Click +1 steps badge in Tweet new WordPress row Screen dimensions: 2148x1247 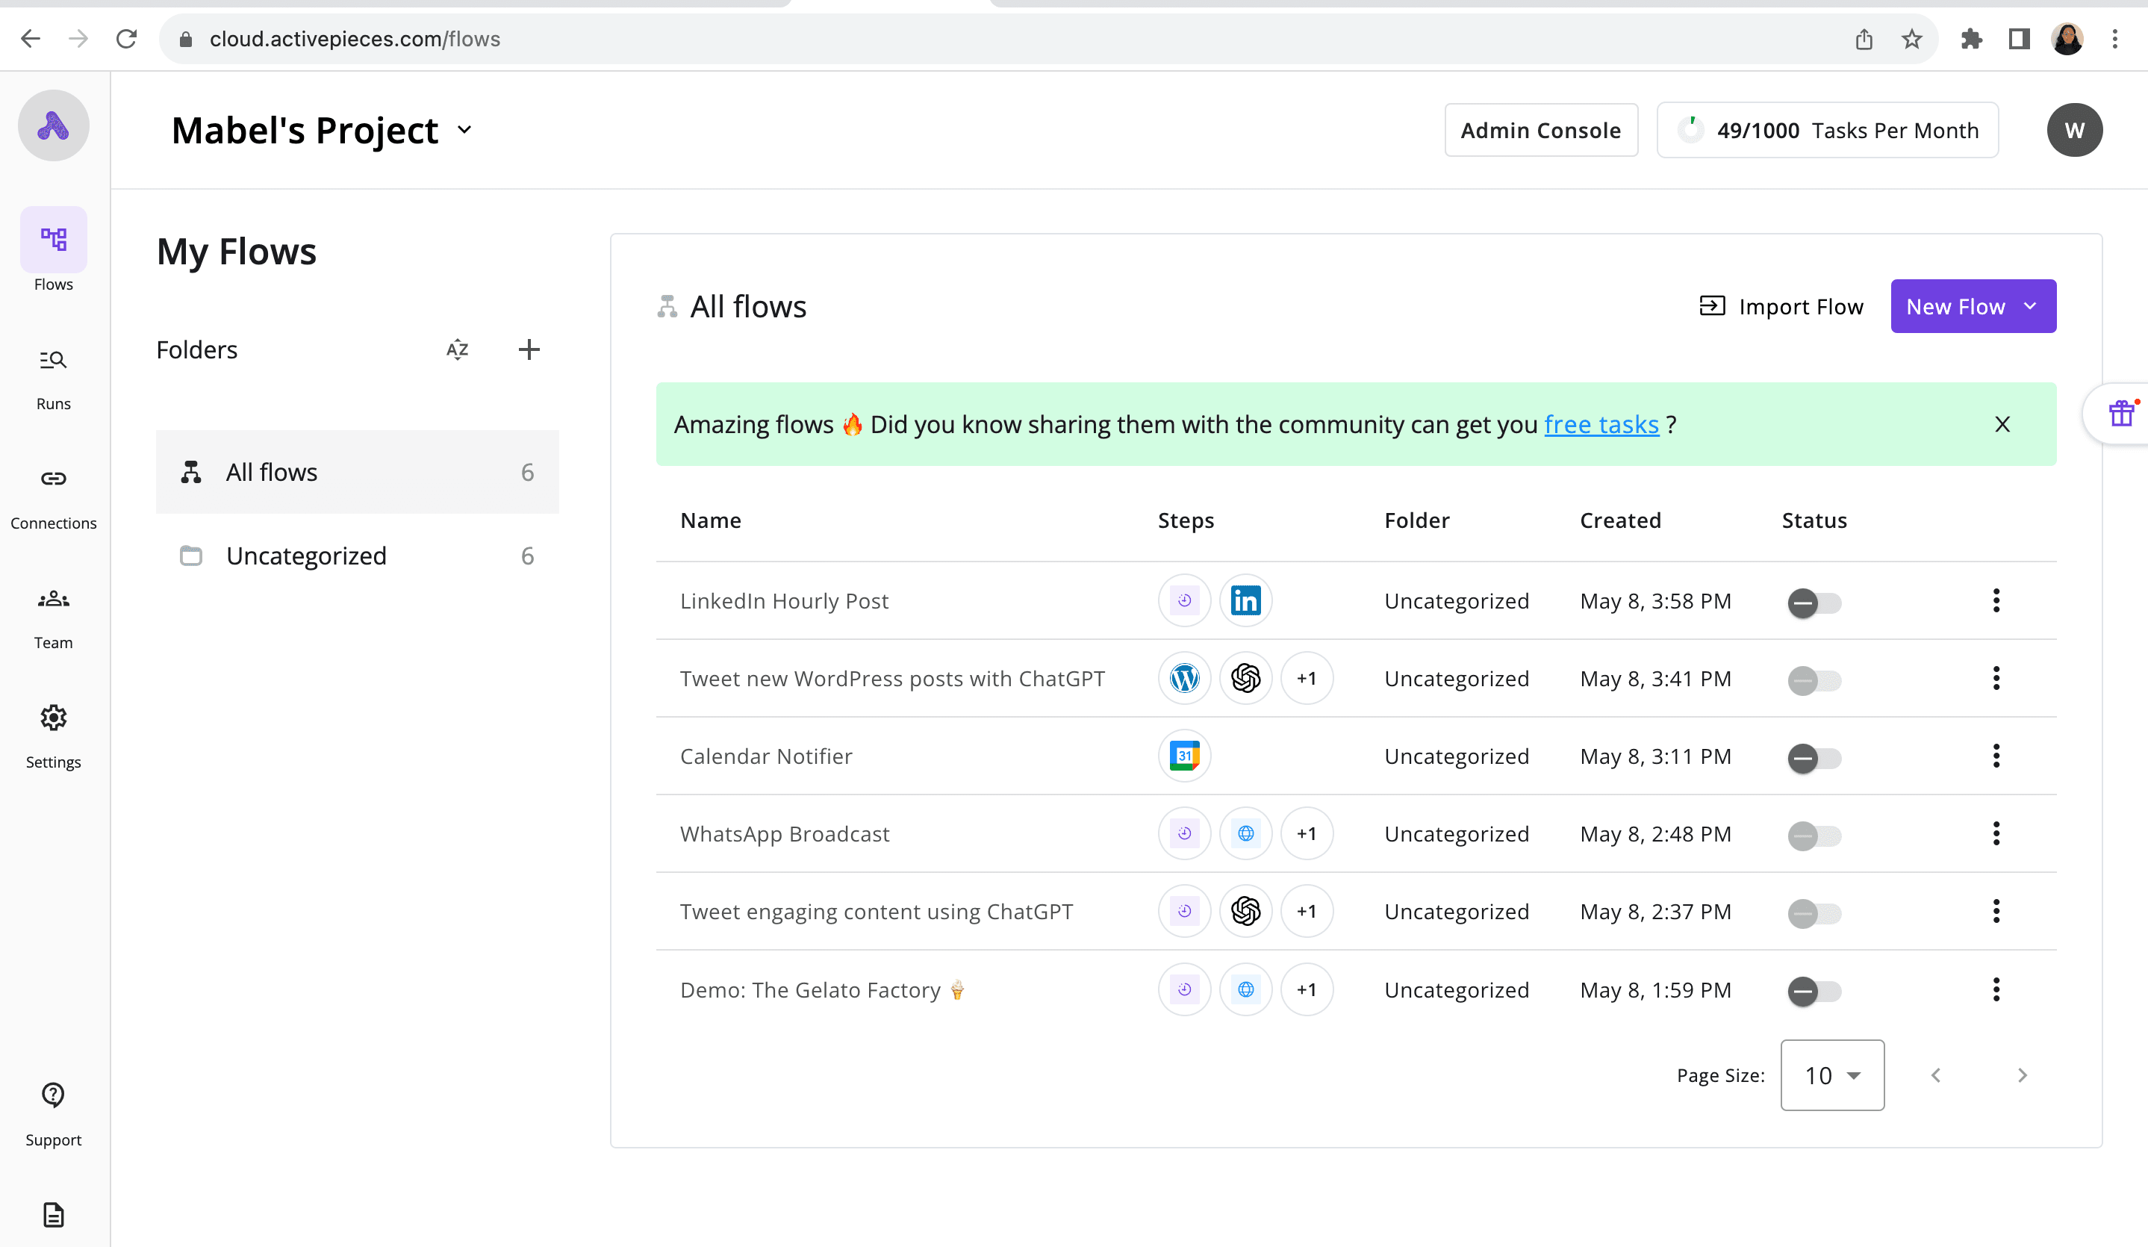pyautogui.click(x=1307, y=677)
